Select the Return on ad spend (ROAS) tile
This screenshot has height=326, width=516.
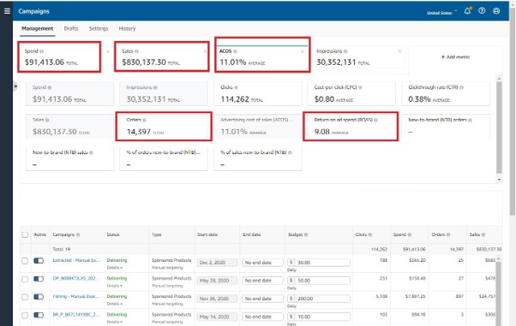click(x=351, y=127)
